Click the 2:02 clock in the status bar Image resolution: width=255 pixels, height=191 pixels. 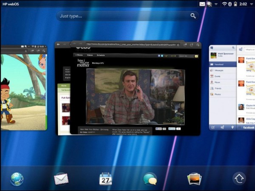point(243,4)
